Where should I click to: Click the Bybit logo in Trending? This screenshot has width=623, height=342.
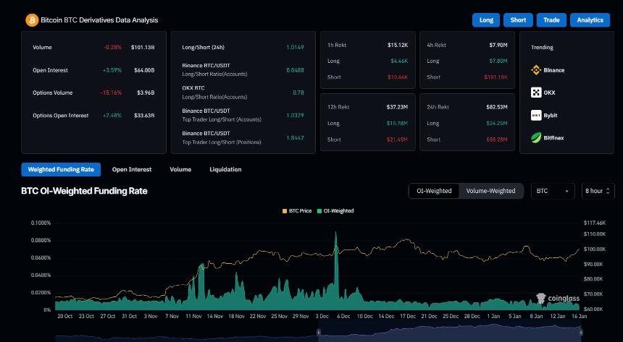coord(536,116)
